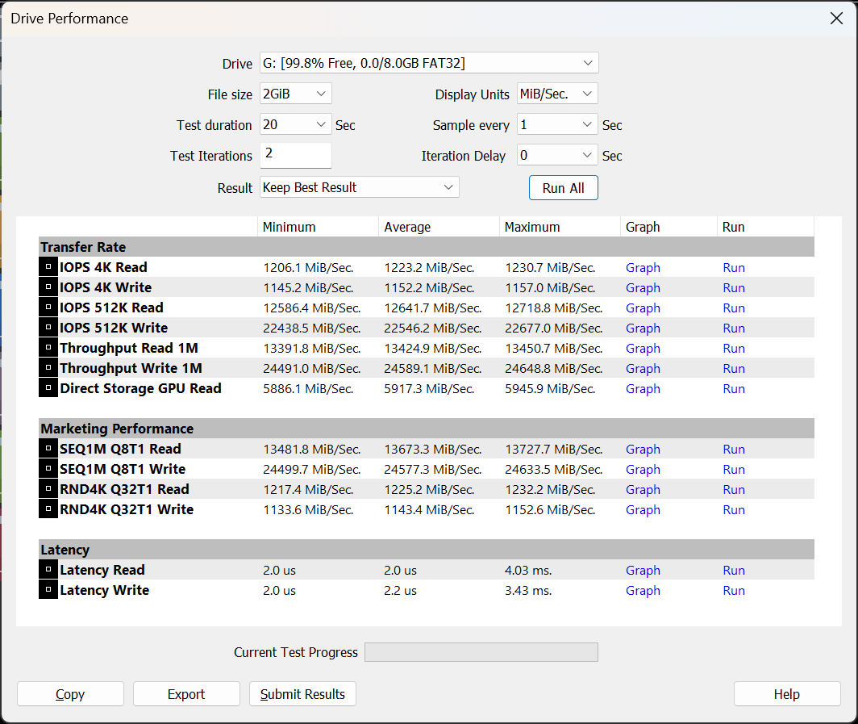Click the icon beside SEQ1M Q8T1 Read
858x724 pixels.
[48, 449]
